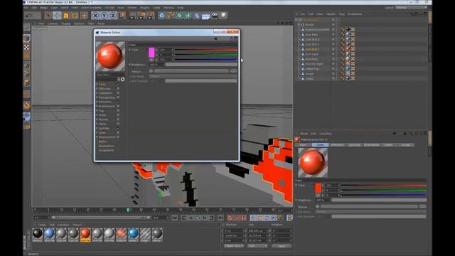Open Objects menu in Object Manager
455x256 pixels.
tap(331, 14)
